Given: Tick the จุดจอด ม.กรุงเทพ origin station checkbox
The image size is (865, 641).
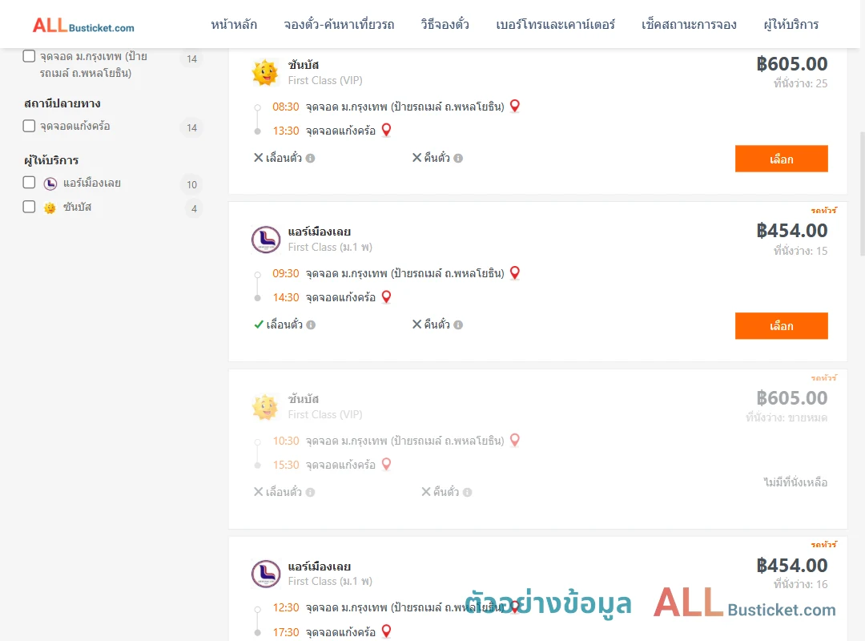Looking at the screenshot, I should 30,56.
